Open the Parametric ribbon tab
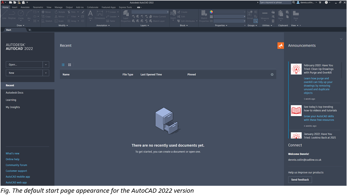The height and width of the screenshot is (195, 347). [38, 7]
